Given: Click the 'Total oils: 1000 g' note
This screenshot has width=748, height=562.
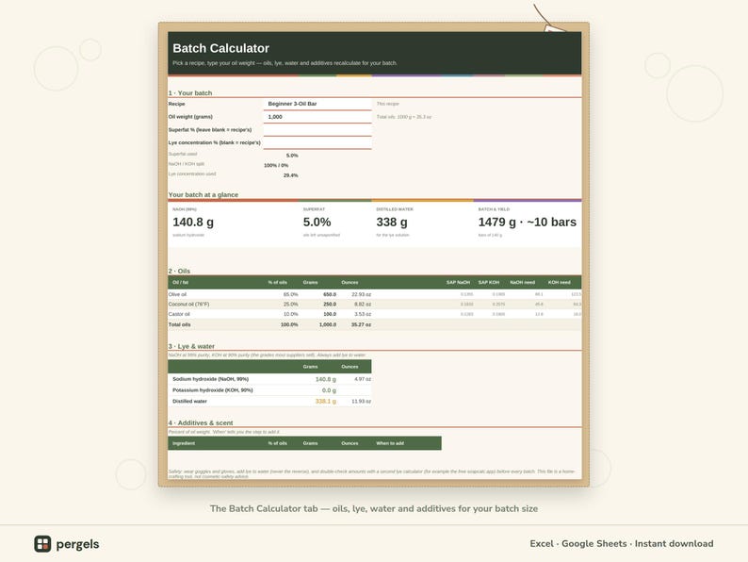Looking at the screenshot, I should 403,117.
